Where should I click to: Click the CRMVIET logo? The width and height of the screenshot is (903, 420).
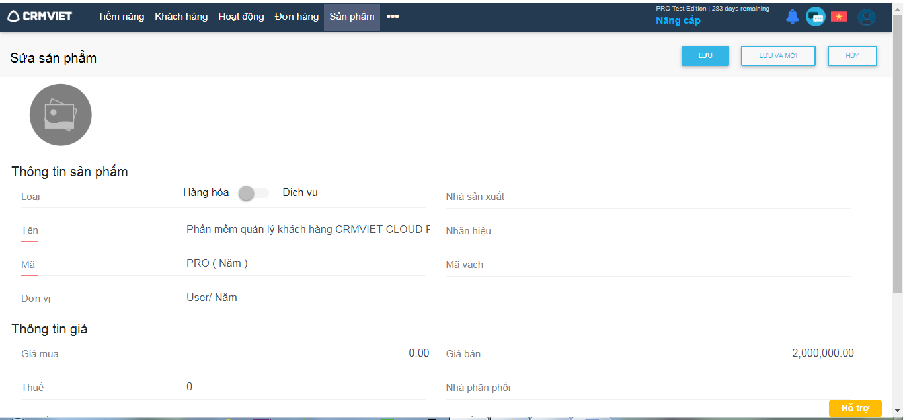coord(40,17)
